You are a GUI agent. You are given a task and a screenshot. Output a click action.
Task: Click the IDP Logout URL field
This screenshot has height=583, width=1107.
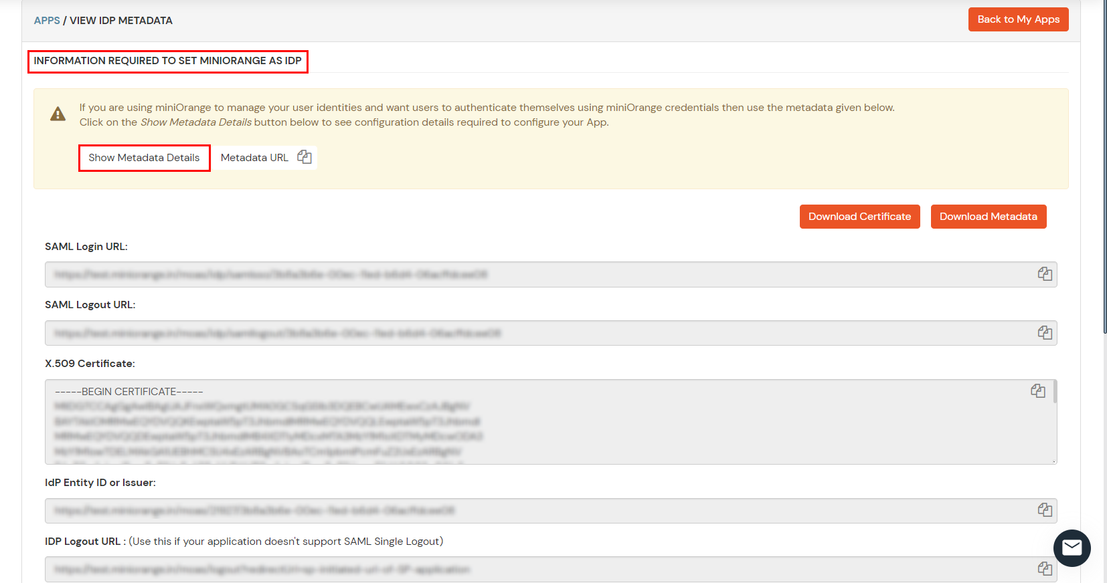pos(551,570)
